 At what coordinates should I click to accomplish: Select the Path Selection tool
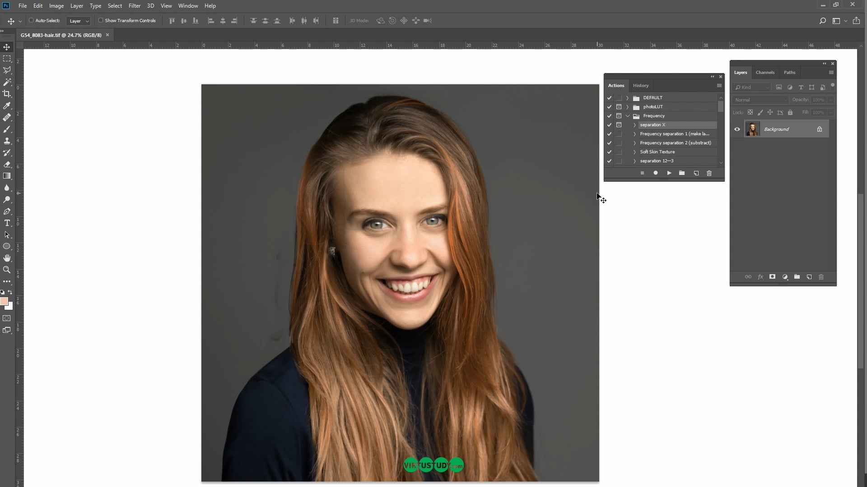7,234
